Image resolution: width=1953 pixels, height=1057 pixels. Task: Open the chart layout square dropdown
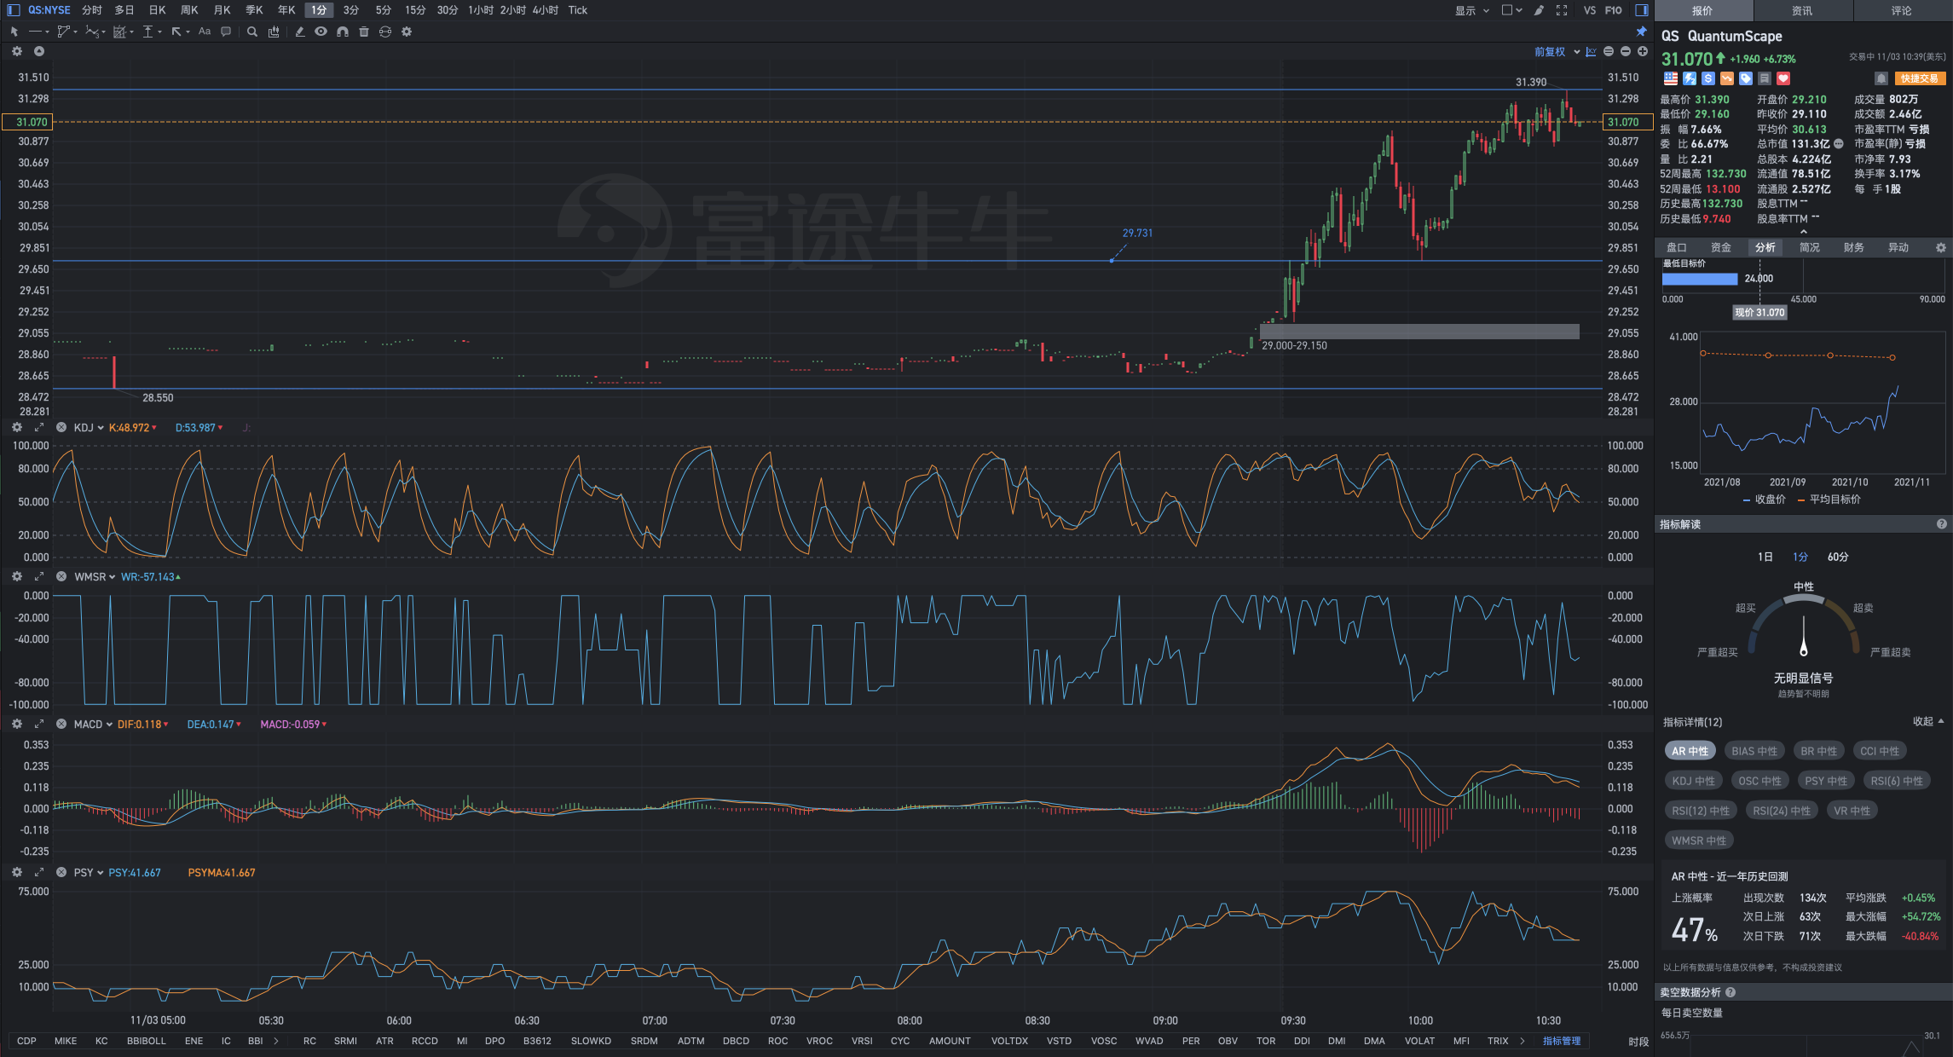click(x=1512, y=10)
